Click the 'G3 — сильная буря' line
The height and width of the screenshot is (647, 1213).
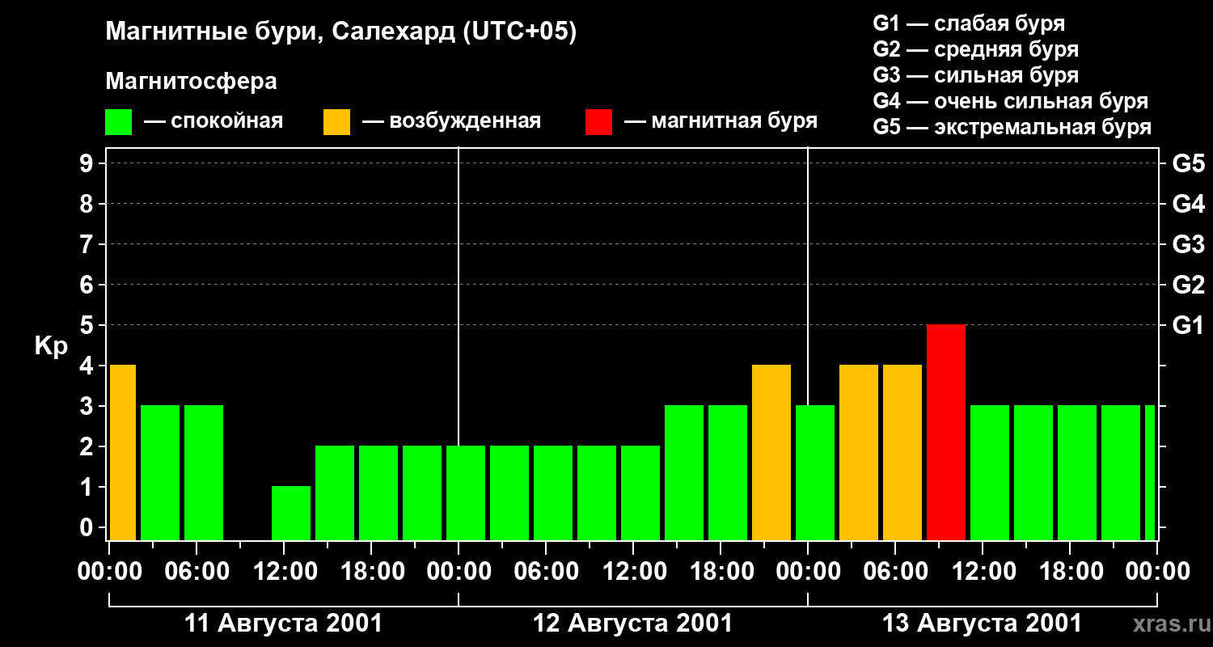[976, 75]
